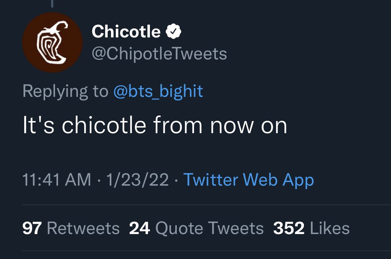Viewport: 391px width, 259px height.
Task: Open the Twitter Web App source link
Action: click(248, 180)
